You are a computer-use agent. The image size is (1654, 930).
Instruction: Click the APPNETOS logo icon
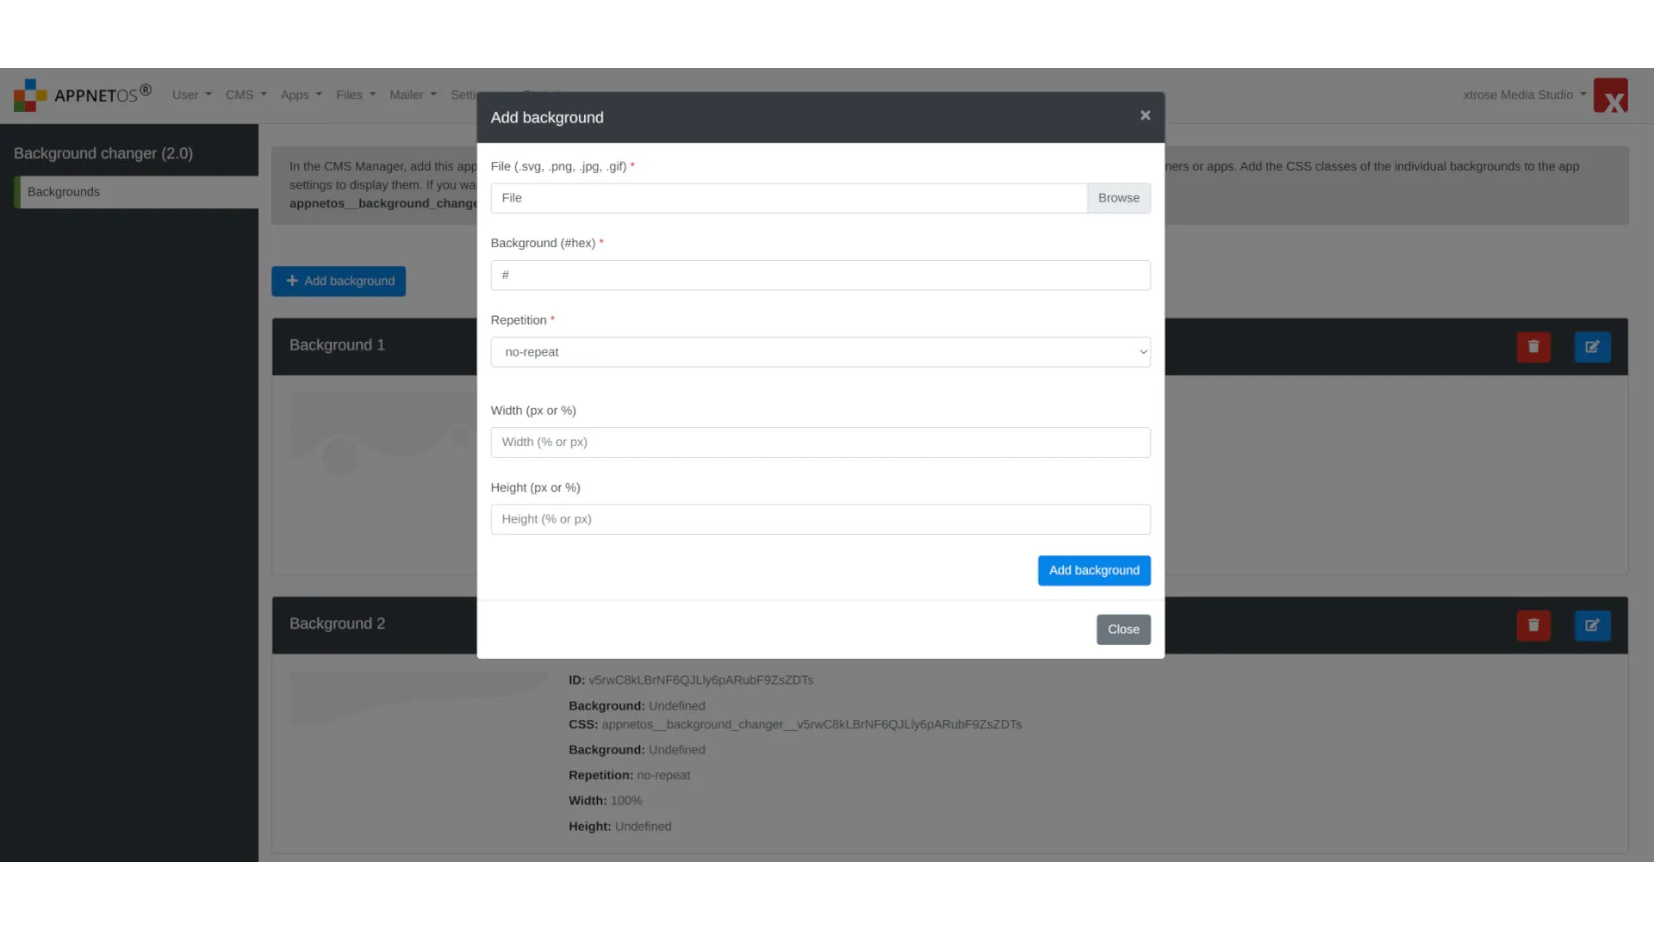pyautogui.click(x=28, y=94)
